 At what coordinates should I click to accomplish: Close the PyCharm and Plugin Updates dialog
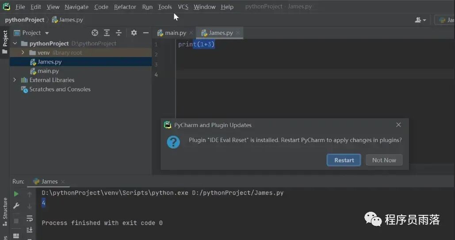pyautogui.click(x=398, y=125)
